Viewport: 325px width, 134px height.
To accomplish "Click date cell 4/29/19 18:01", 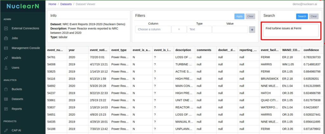I will click(x=99, y=122).
